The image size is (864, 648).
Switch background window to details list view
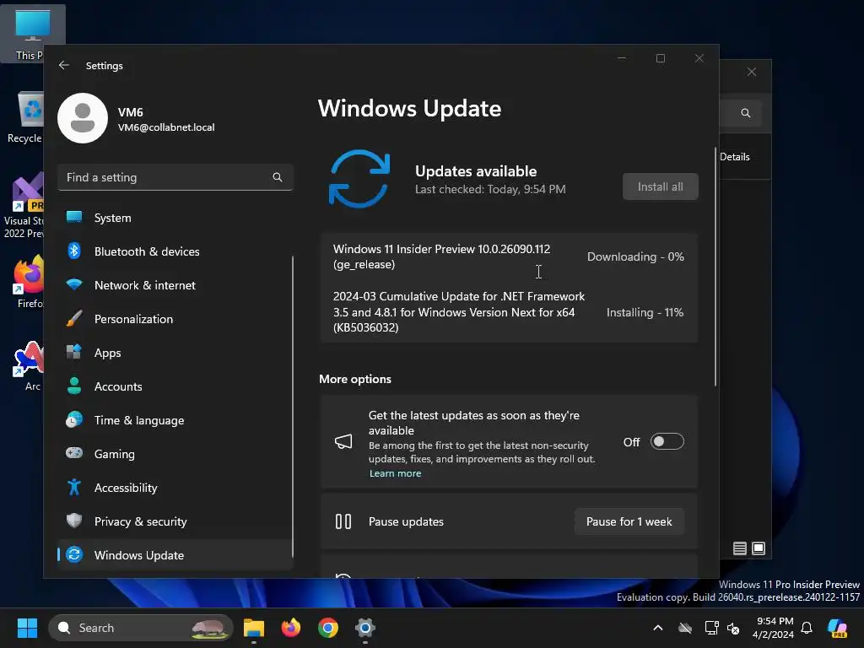coord(739,548)
